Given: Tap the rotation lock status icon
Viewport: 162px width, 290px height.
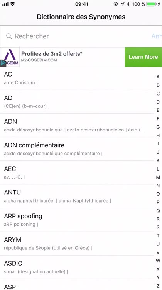Looking at the screenshot, I should tap(116, 4).
